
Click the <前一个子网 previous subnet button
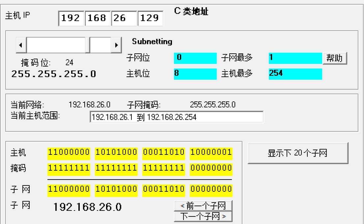click(203, 206)
